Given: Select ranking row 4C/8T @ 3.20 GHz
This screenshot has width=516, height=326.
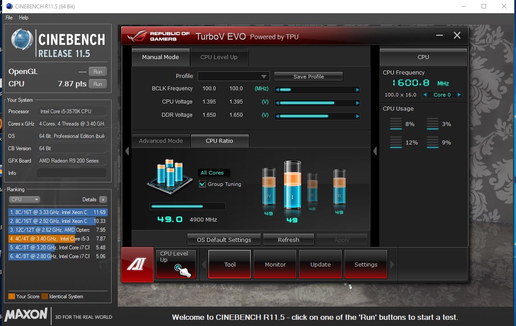Looking at the screenshot, I should point(58,248).
